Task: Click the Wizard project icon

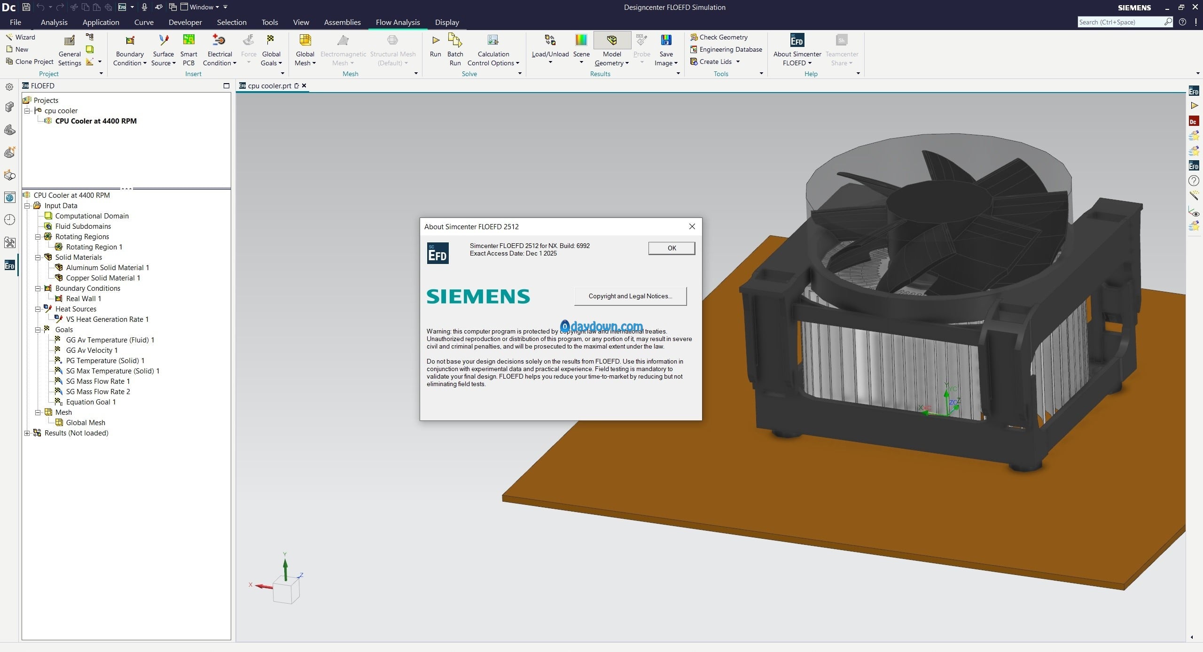Action: (x=9, y=37)
